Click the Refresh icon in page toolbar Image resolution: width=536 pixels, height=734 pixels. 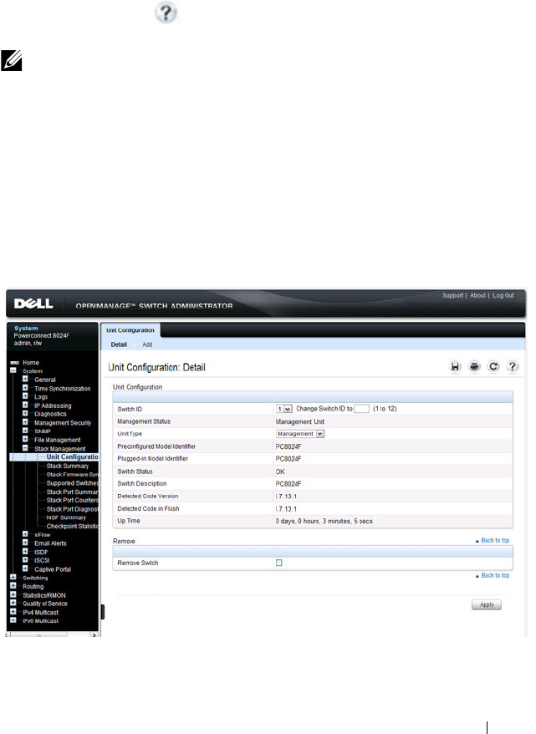493,366
